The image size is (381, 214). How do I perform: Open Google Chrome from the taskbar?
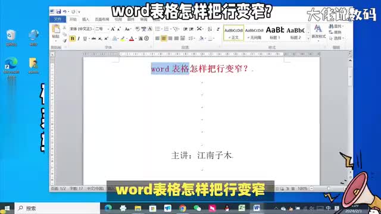click(183, 208)
